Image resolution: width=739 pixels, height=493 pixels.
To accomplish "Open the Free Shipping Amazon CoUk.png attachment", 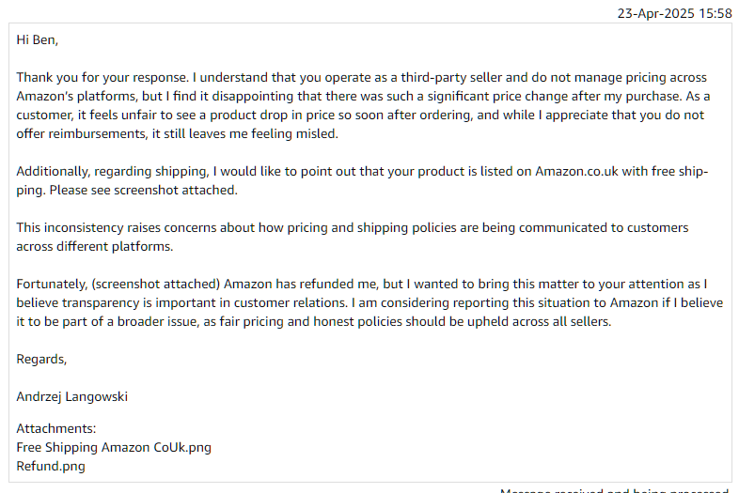I will [114, 447].
